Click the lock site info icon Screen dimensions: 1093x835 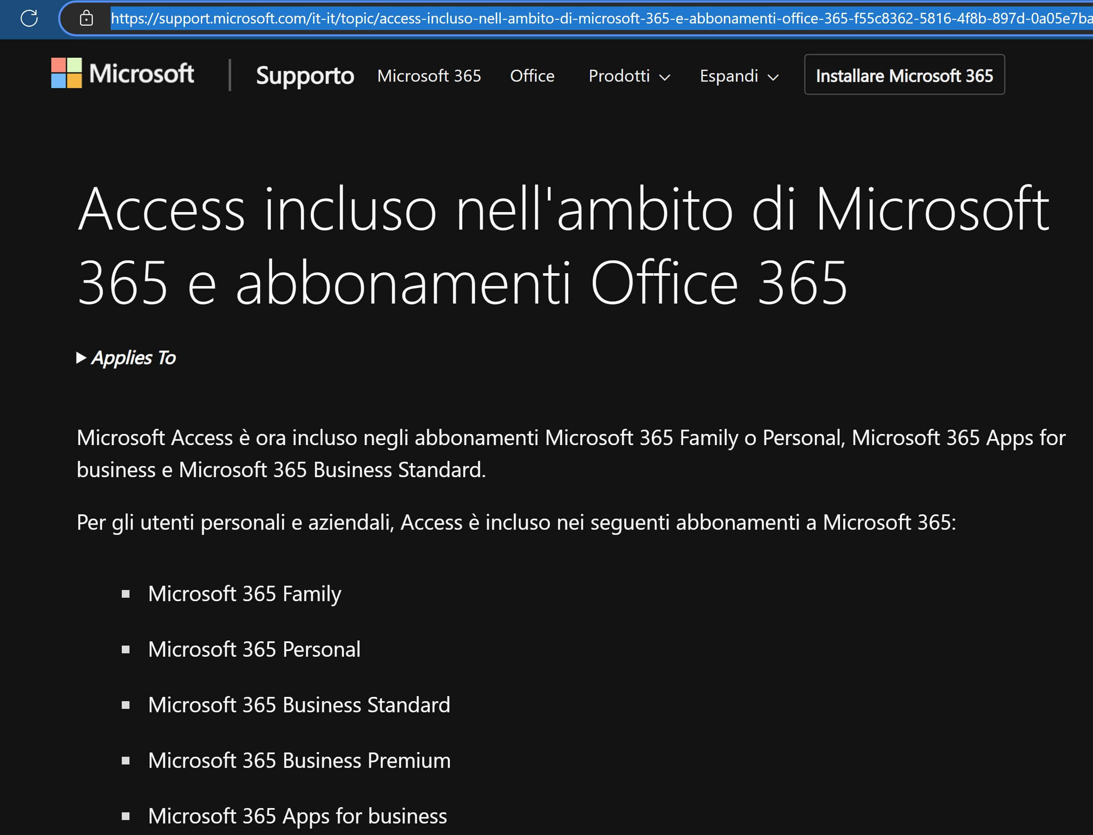click(86, 18)
